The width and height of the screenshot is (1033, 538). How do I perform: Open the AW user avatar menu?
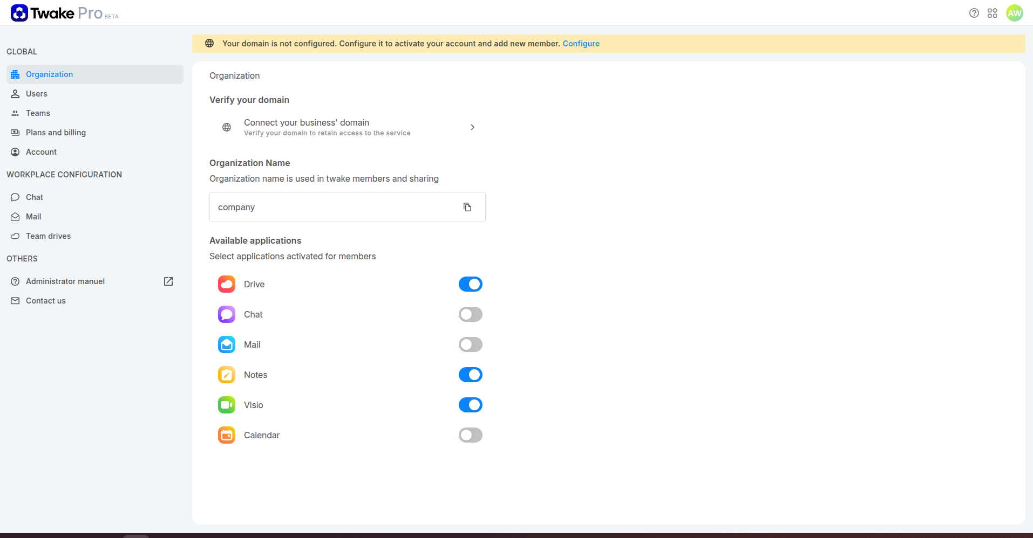1015,13
